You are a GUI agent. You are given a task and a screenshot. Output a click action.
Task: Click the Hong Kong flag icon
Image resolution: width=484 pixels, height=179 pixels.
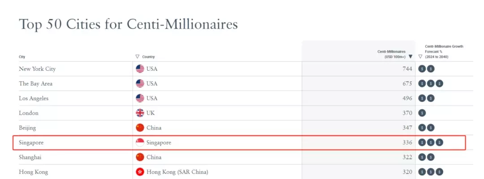pos(140,172)
